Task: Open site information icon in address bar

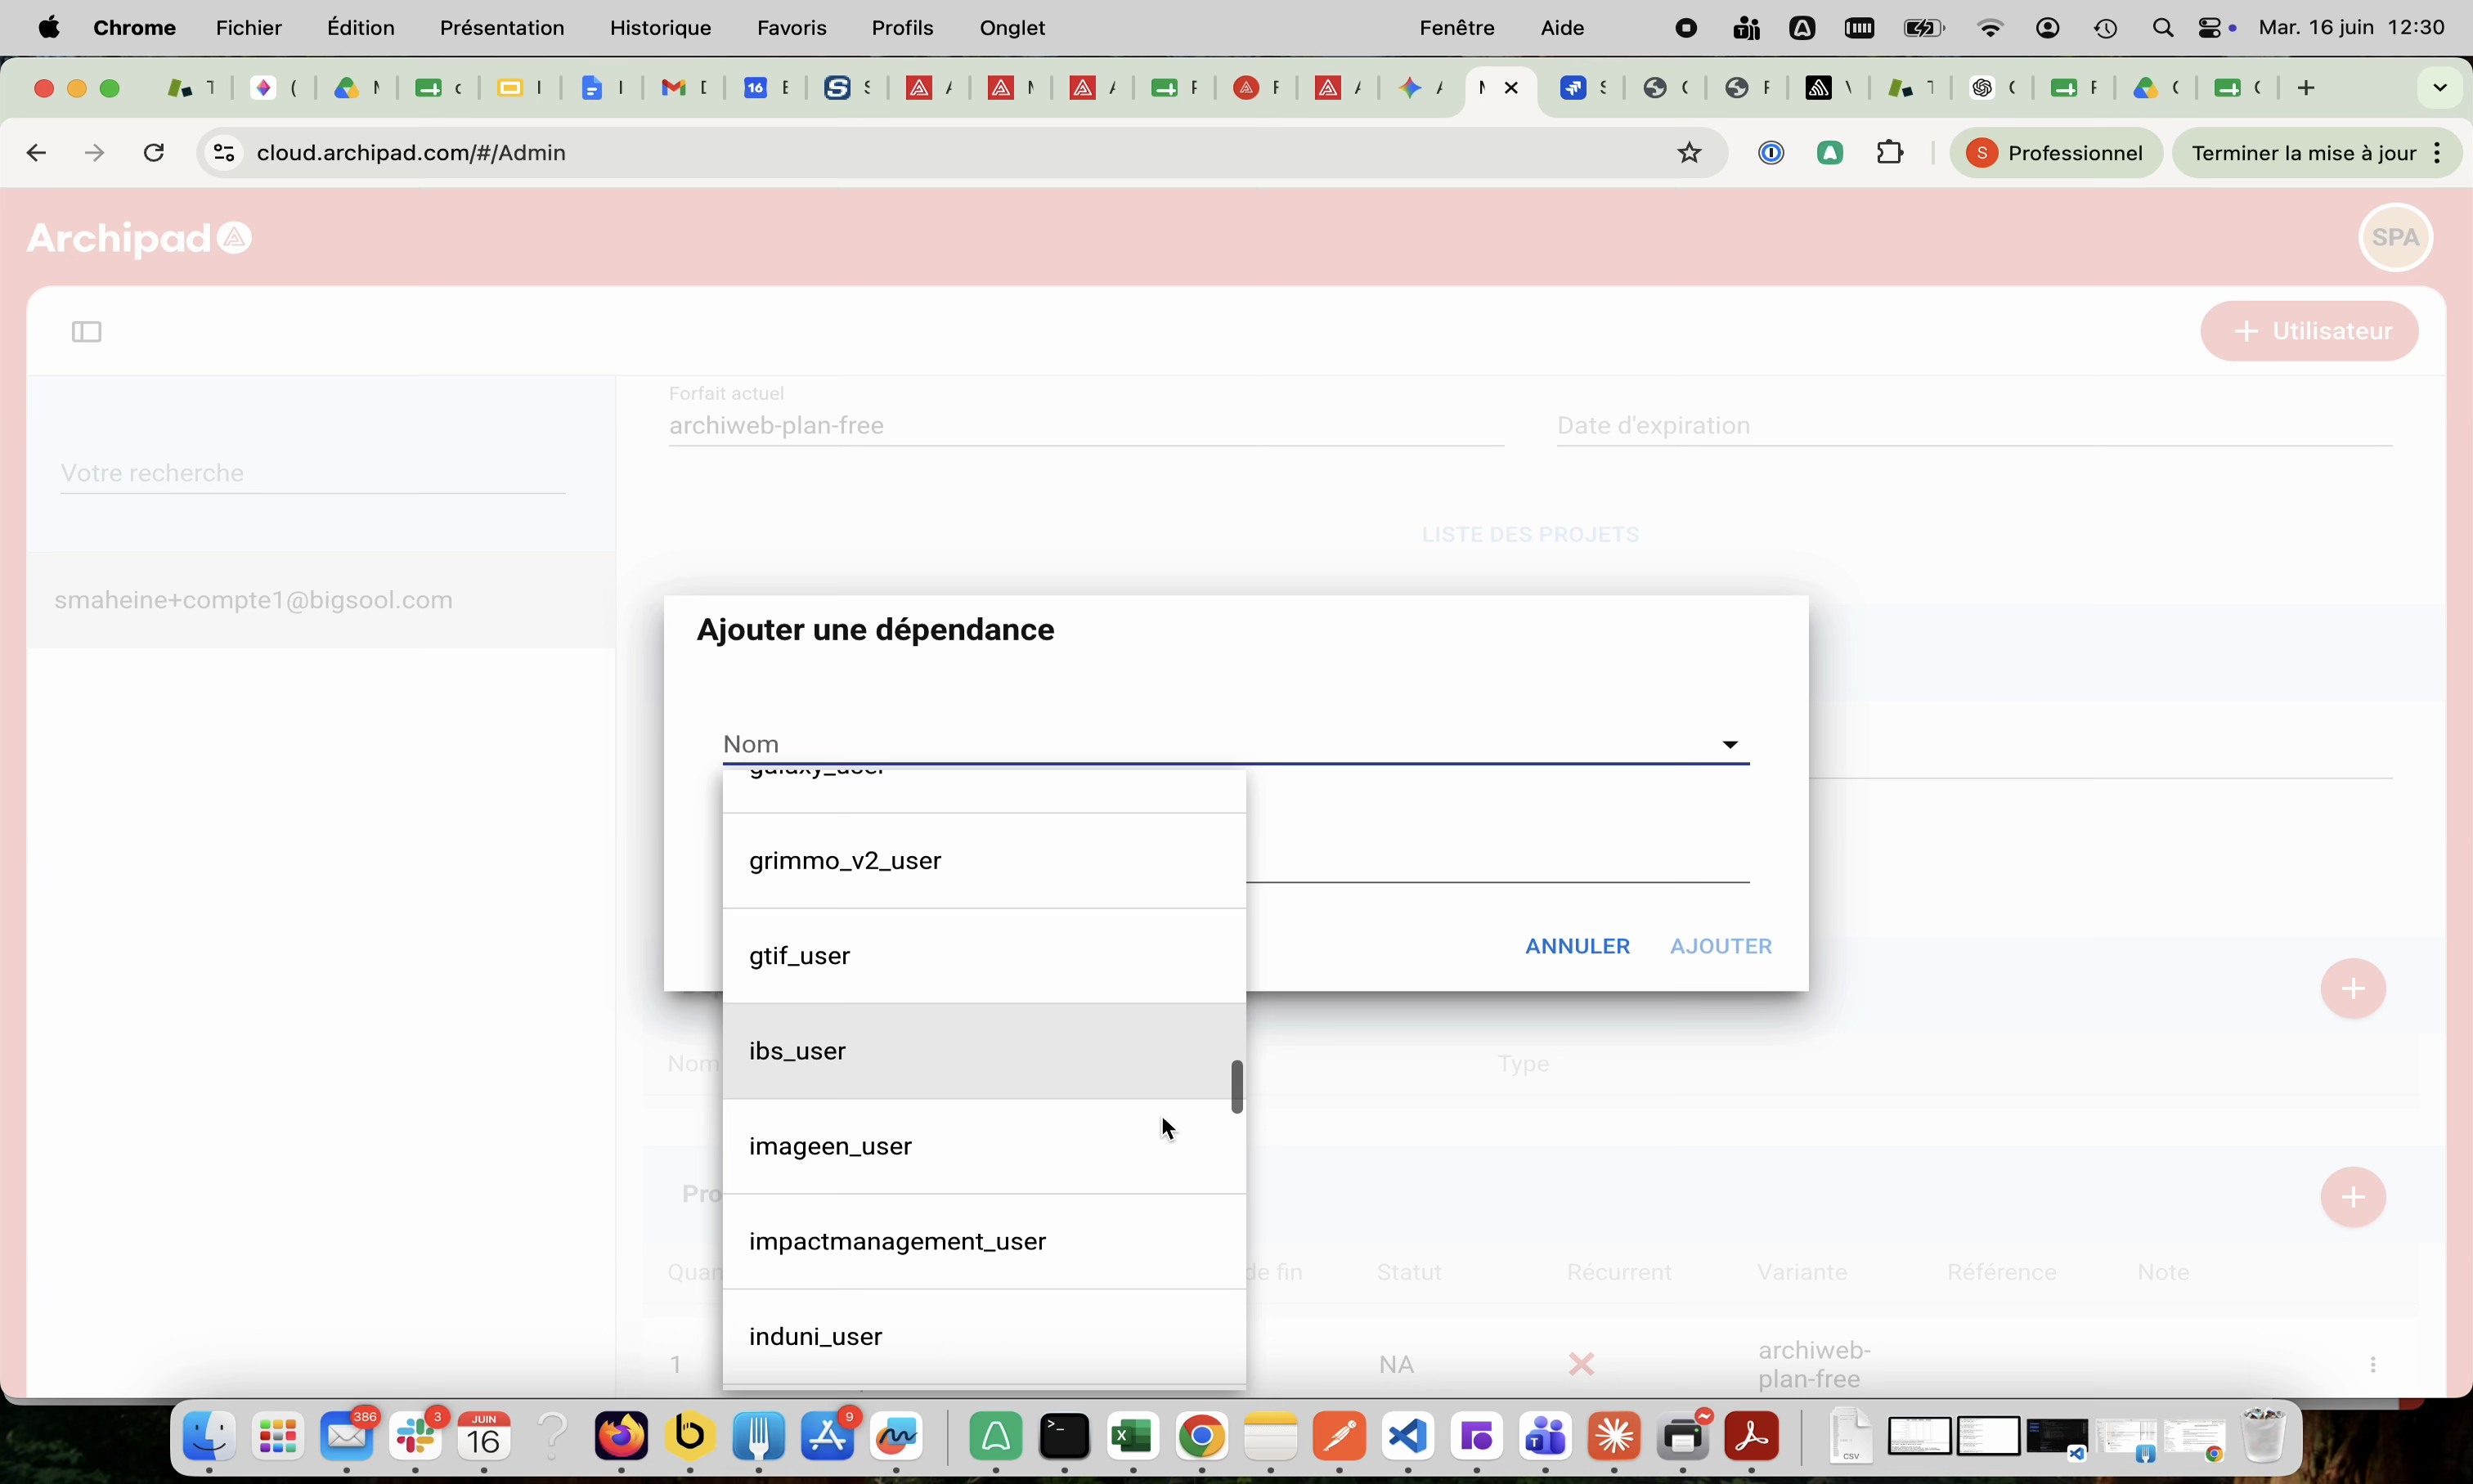Action: pos(224,153)
